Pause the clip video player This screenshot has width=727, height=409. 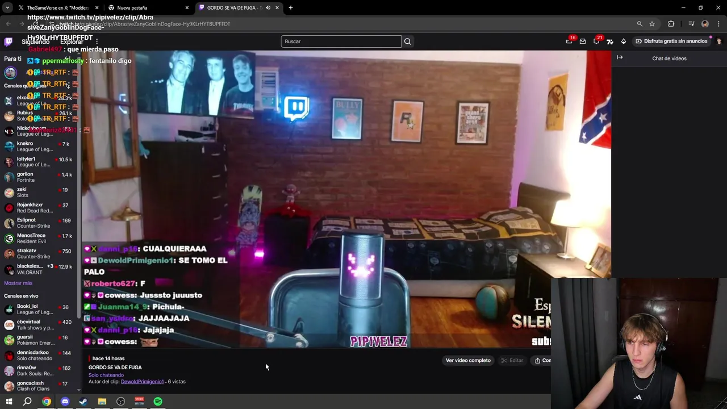click(x=346, y=199)
